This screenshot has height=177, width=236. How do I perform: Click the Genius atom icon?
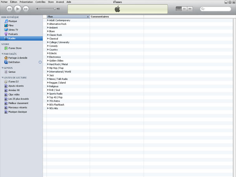[6, 72]
